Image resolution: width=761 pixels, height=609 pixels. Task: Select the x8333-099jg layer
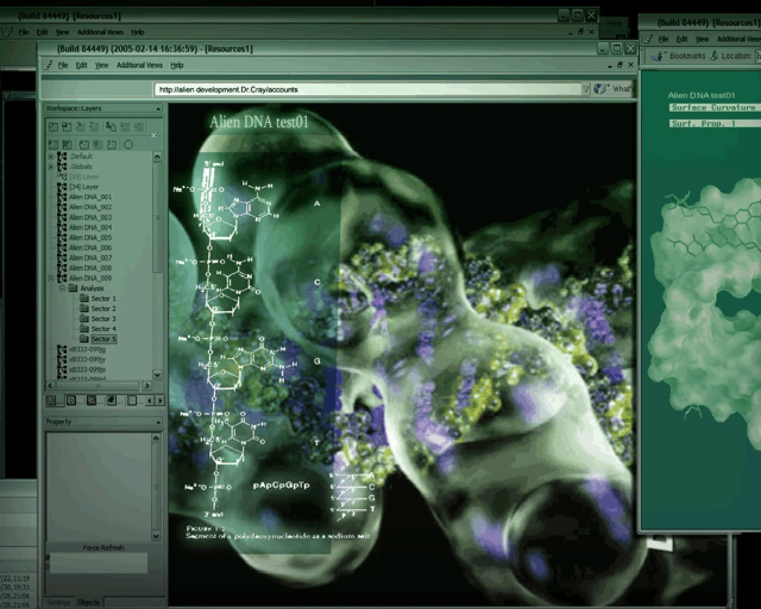(x=87, y=350)
